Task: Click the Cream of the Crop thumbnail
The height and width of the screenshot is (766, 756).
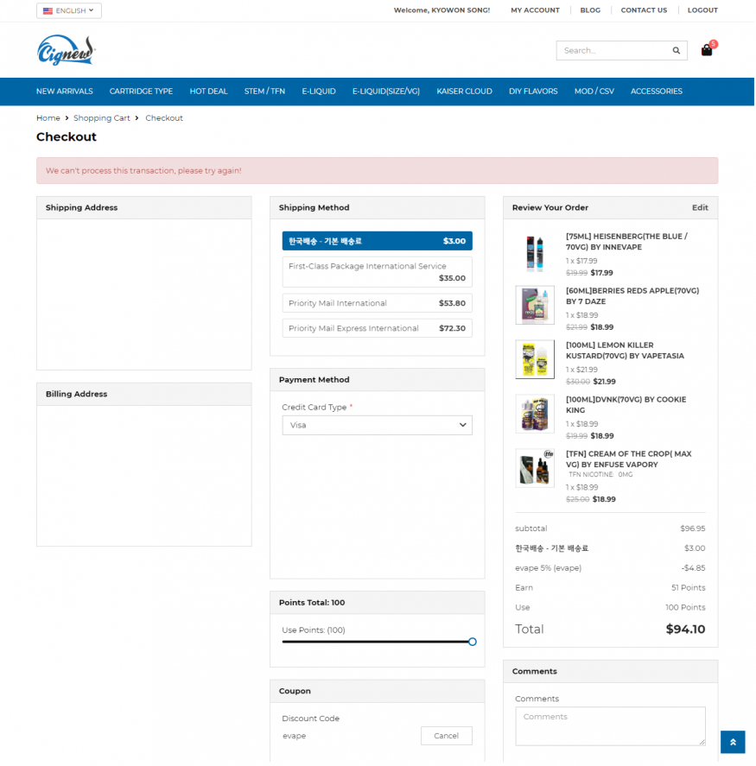Action: pos(536,469)
